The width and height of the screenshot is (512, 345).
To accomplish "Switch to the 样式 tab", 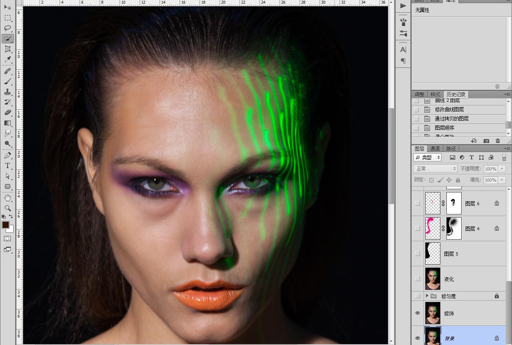I will point(435,95).
